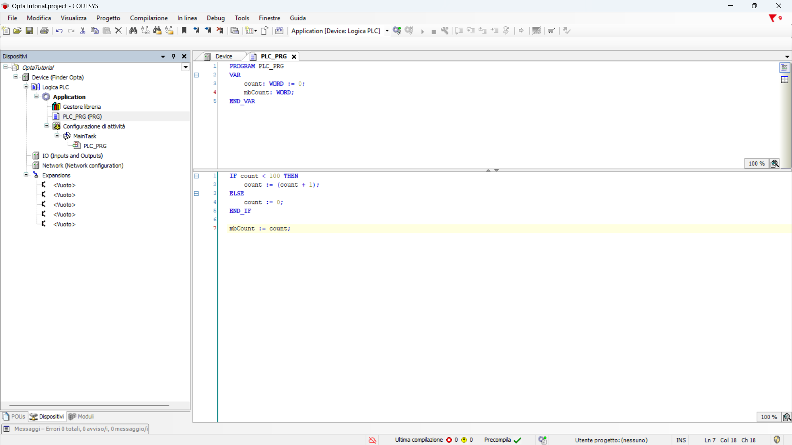Click the Cut scissors icon

[82, 30]
